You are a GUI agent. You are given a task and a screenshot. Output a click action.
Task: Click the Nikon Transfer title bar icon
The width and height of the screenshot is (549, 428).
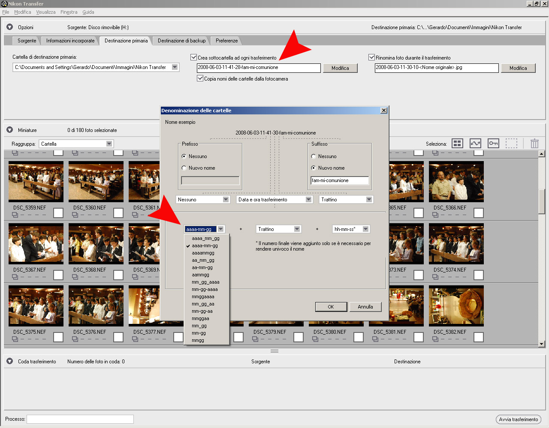point(4,3)
